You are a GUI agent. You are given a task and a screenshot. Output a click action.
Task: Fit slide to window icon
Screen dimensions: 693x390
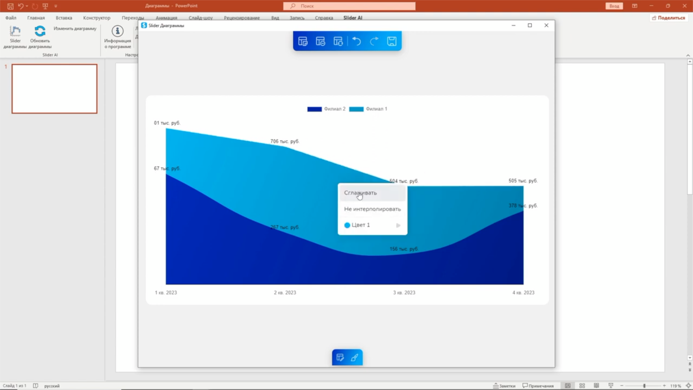coord(688,385)
